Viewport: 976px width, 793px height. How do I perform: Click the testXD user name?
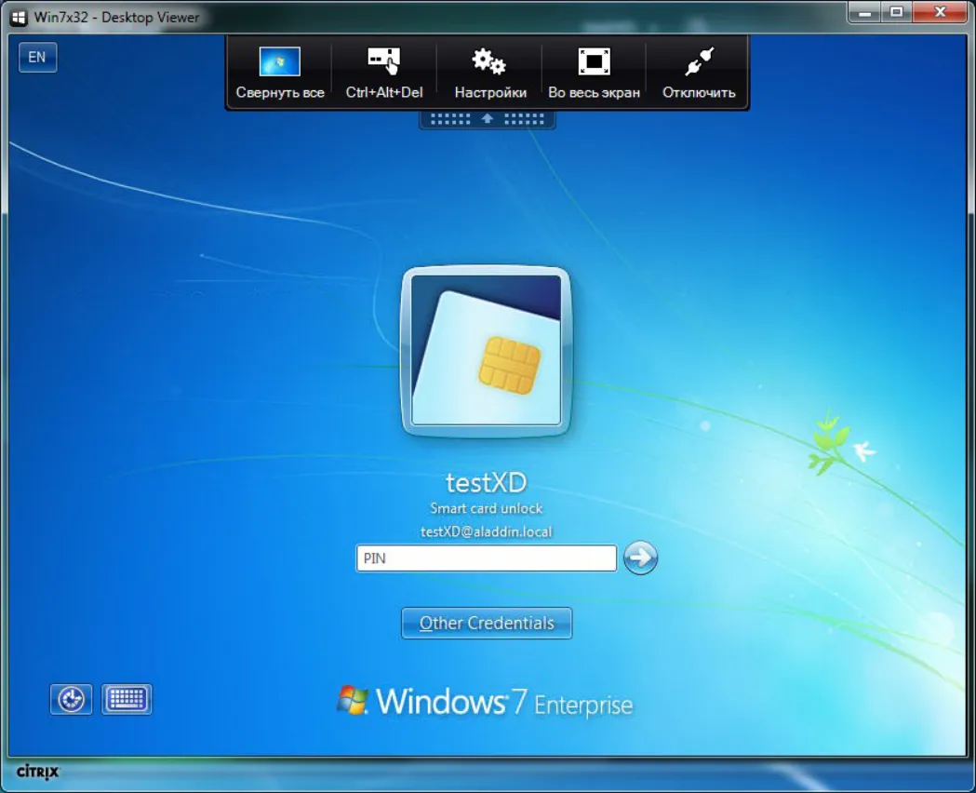[486, 482]
